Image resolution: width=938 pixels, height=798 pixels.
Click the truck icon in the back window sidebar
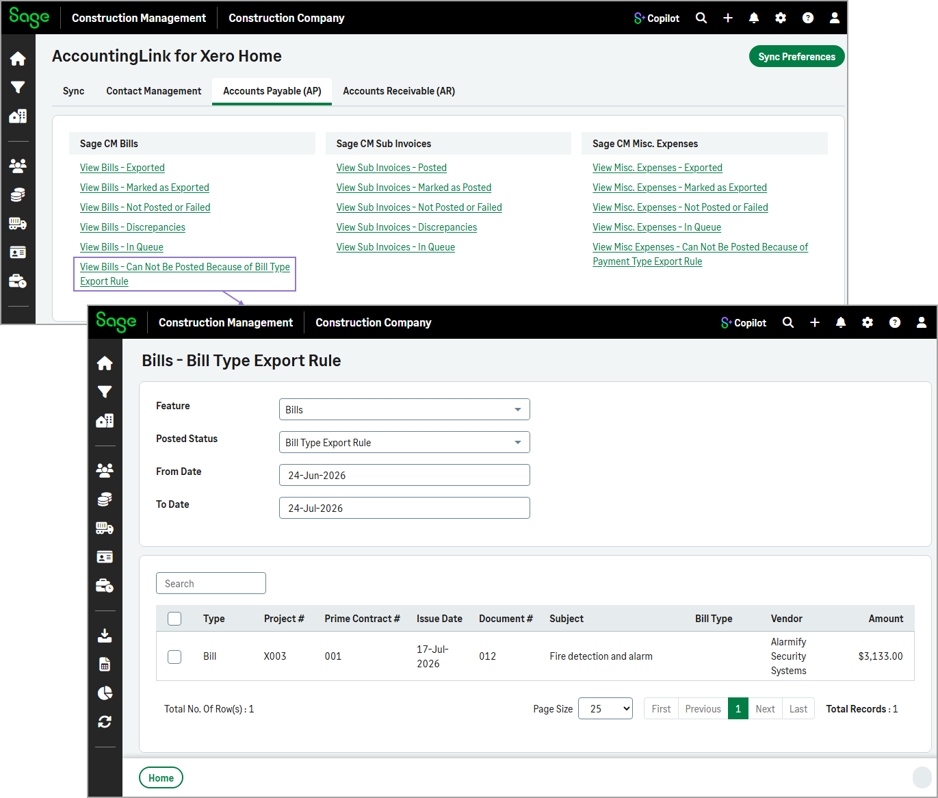18,224
